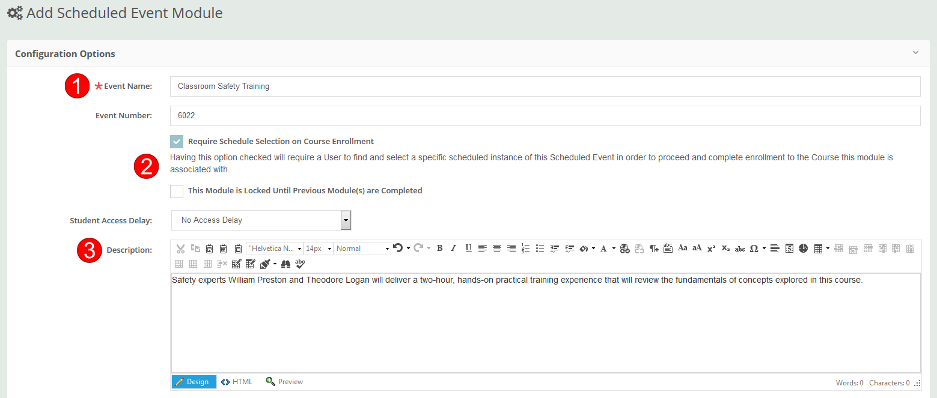
Task: Open the Student Access Delay dropdown
Action: click(346, 220)
